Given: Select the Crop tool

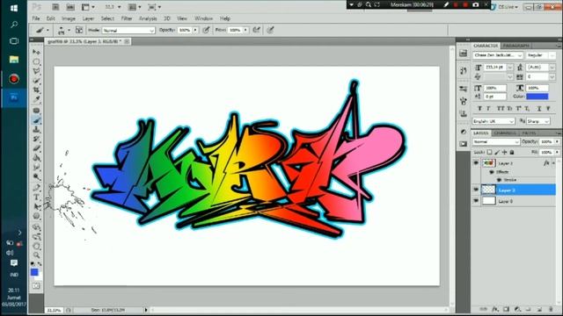Looking at the screenshot, I should pyautogui.click(x=36, y=90).
